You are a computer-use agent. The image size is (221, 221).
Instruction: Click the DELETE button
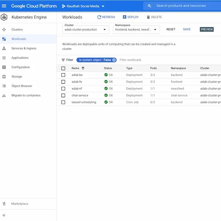click(154, 17)
